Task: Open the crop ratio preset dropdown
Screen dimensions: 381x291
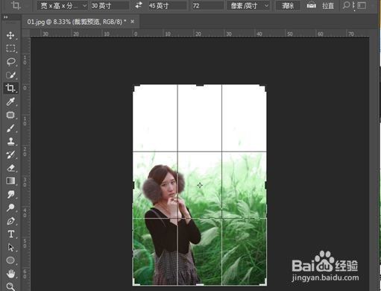Action: (x=62, y=5)
